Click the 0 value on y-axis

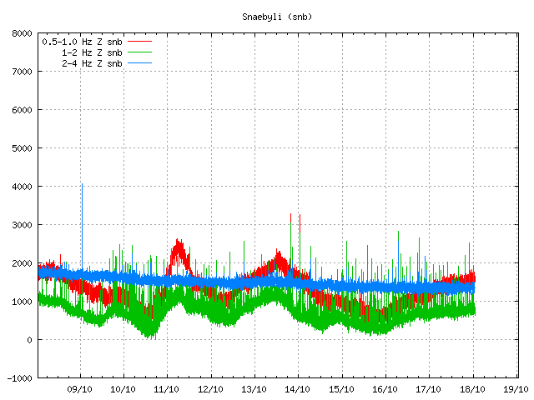pos(29,340)
